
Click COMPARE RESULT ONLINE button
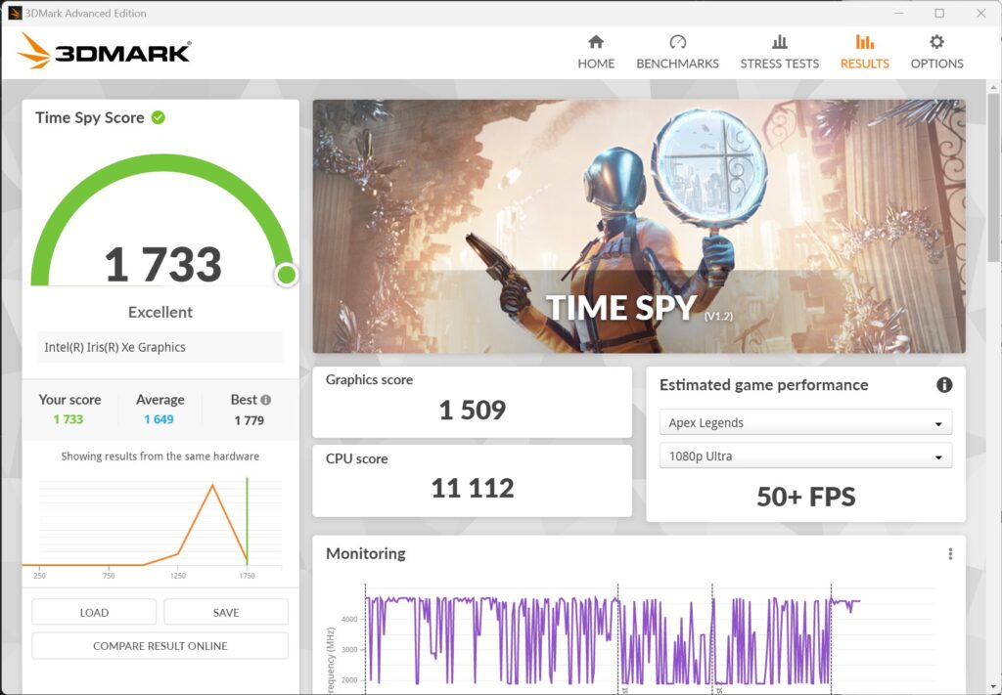pos(159,646)
